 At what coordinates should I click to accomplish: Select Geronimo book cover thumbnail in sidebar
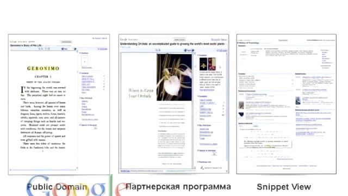(85, 60)
